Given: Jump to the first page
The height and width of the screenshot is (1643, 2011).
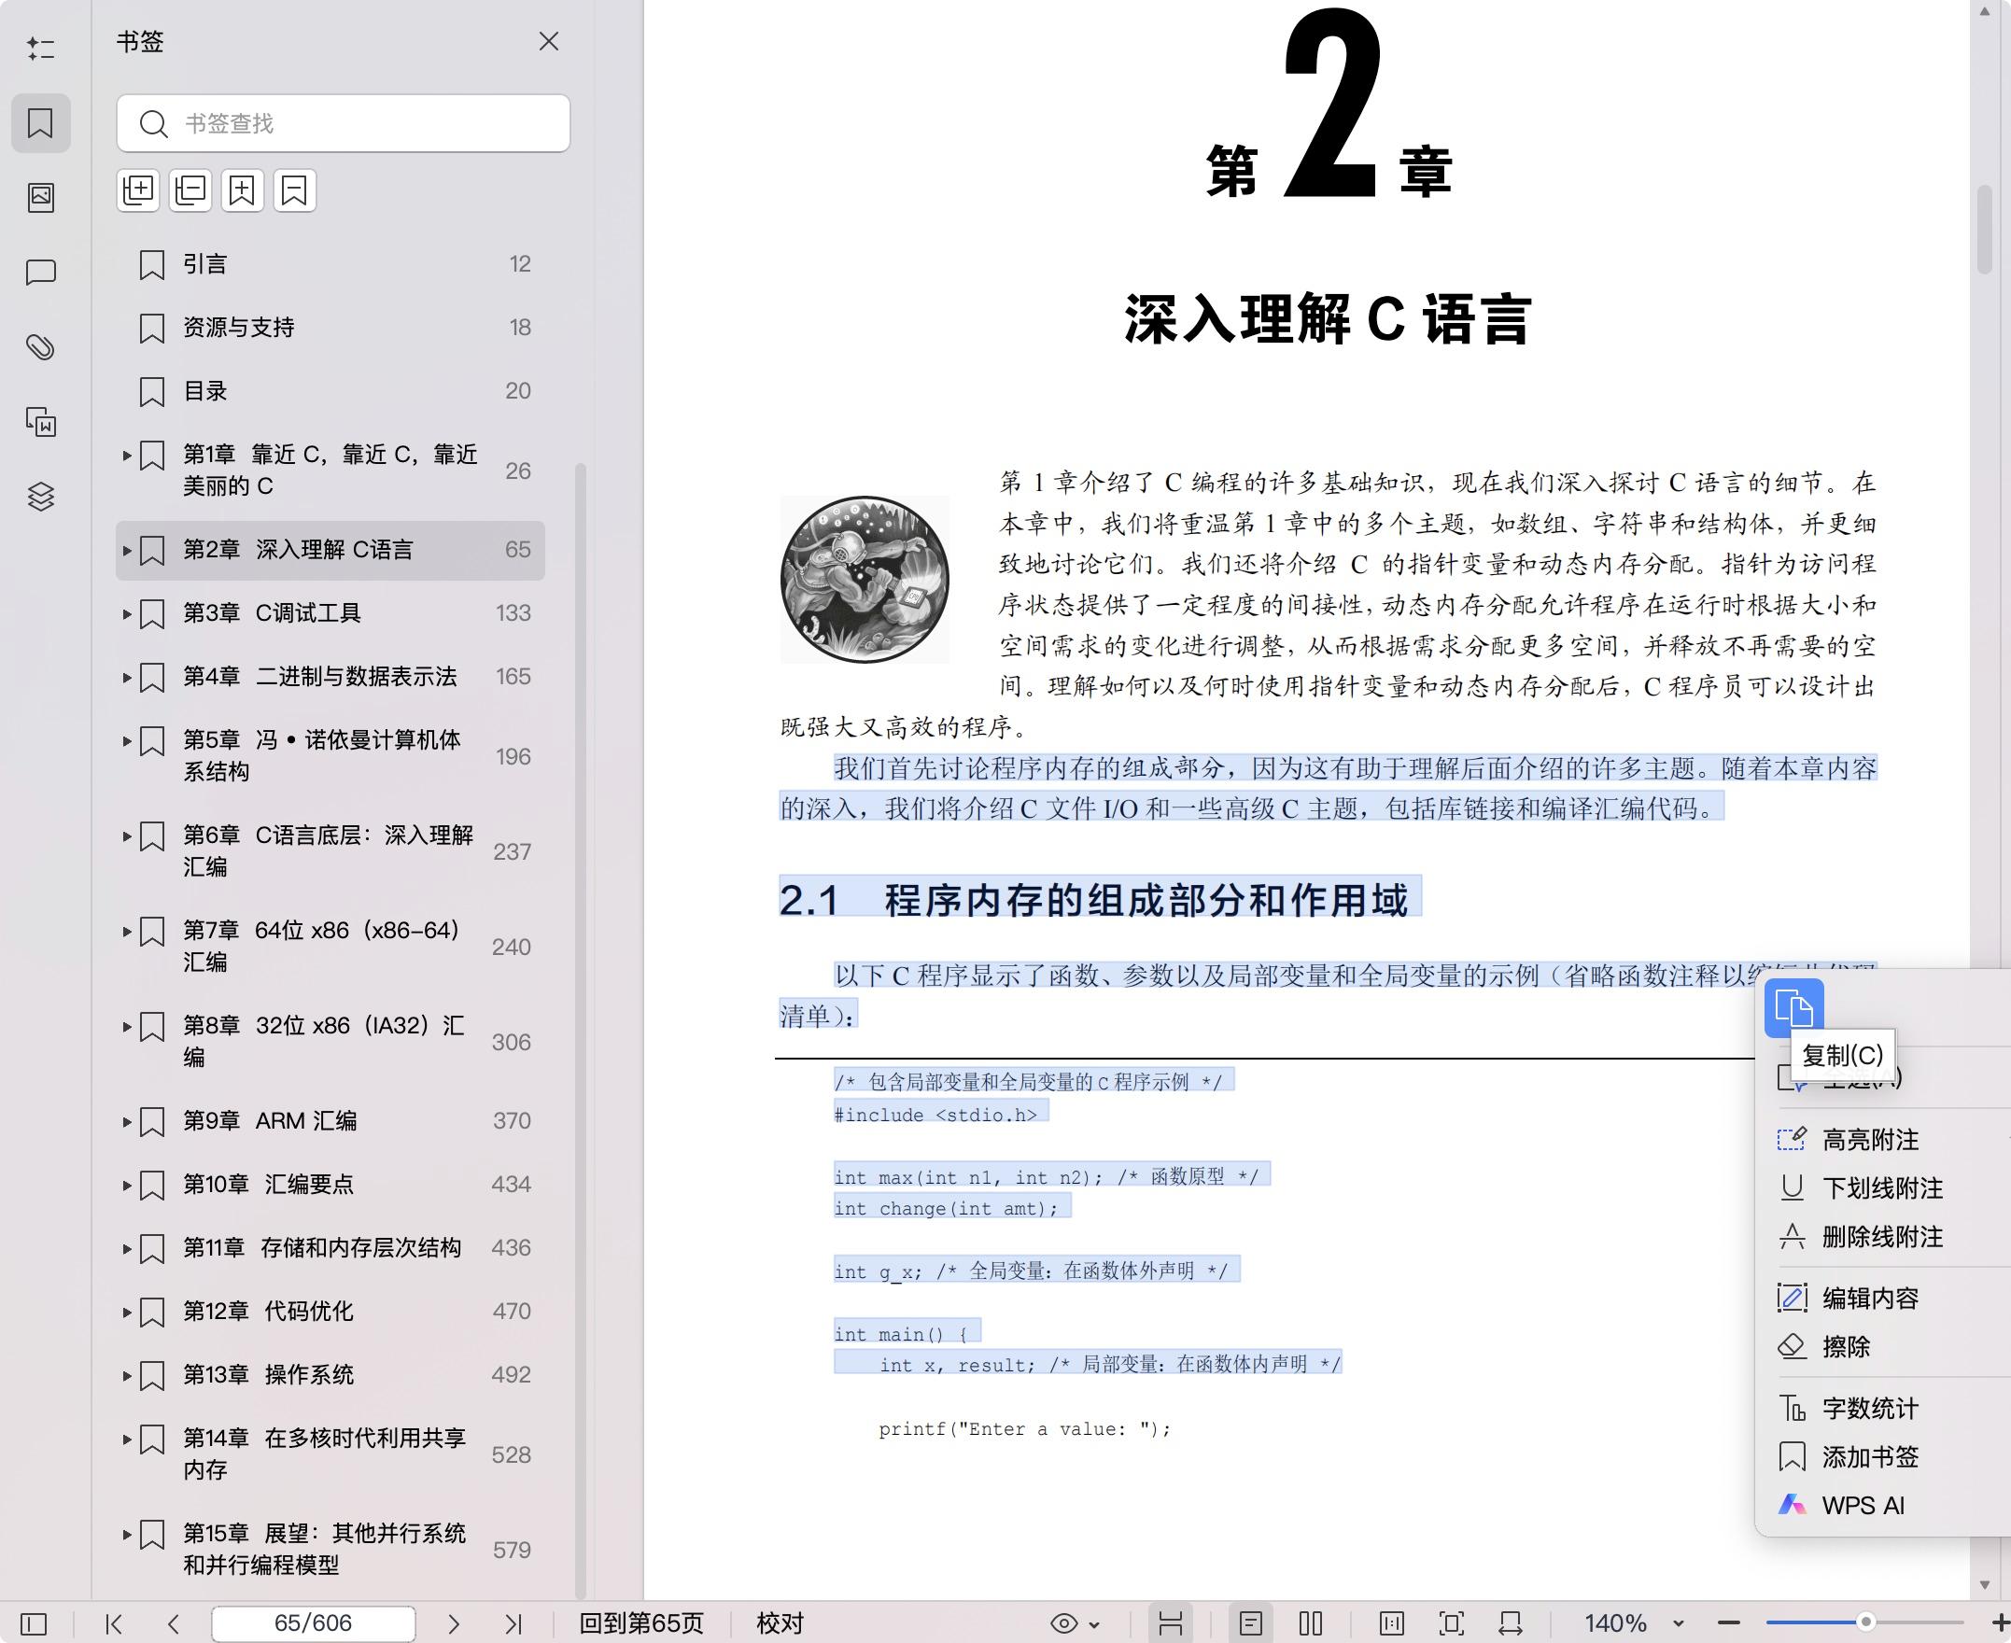Looking at the screenshot, I should 114,1624.
